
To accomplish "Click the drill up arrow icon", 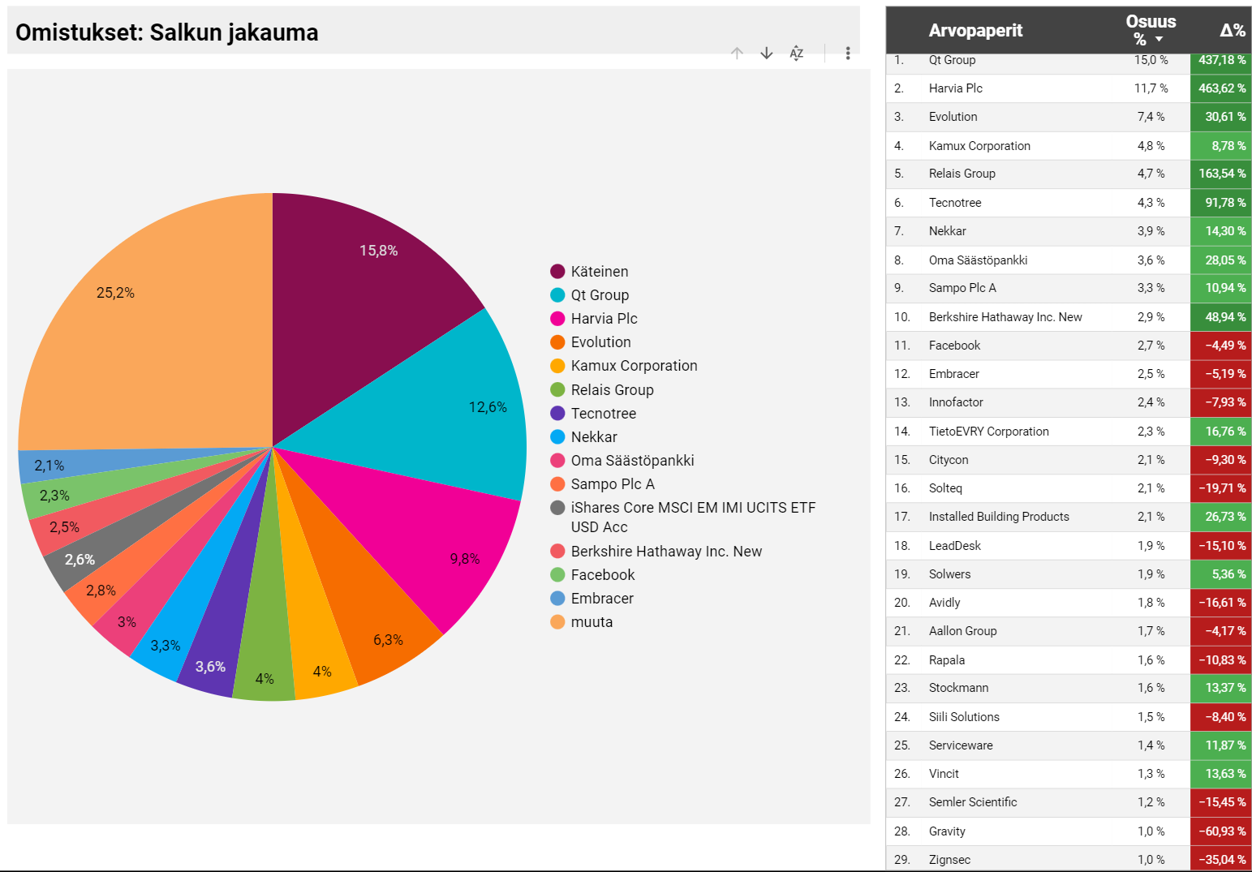I will (x=737, y=53).
